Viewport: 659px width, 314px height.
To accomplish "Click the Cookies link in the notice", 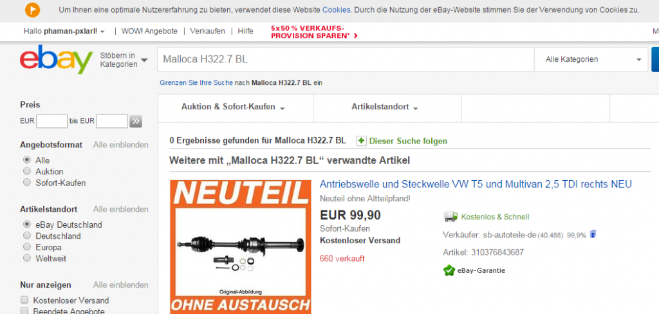I will 337,10.
